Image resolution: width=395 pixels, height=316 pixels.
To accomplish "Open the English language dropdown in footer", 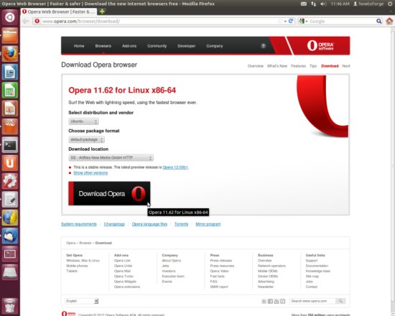I will (x=82, y=301).
